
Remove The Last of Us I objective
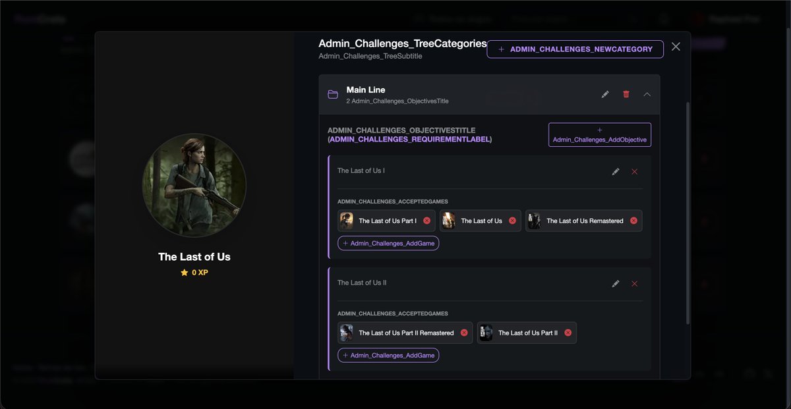coord(635,171)
